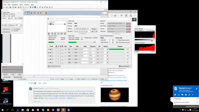Open Adobe Reader XI desktop icon
Screen dimensions: 199x112
click(6, 91)
